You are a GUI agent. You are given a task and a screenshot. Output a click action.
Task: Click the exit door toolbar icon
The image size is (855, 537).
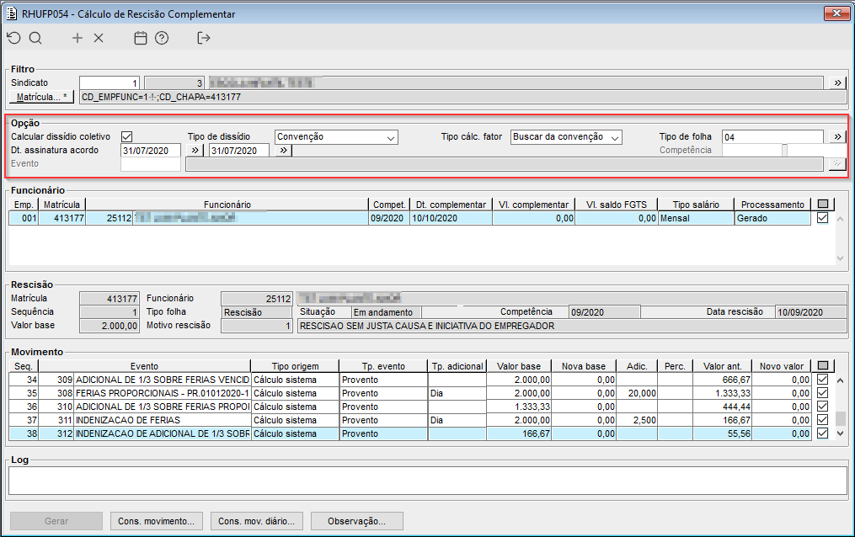point(203,38)
